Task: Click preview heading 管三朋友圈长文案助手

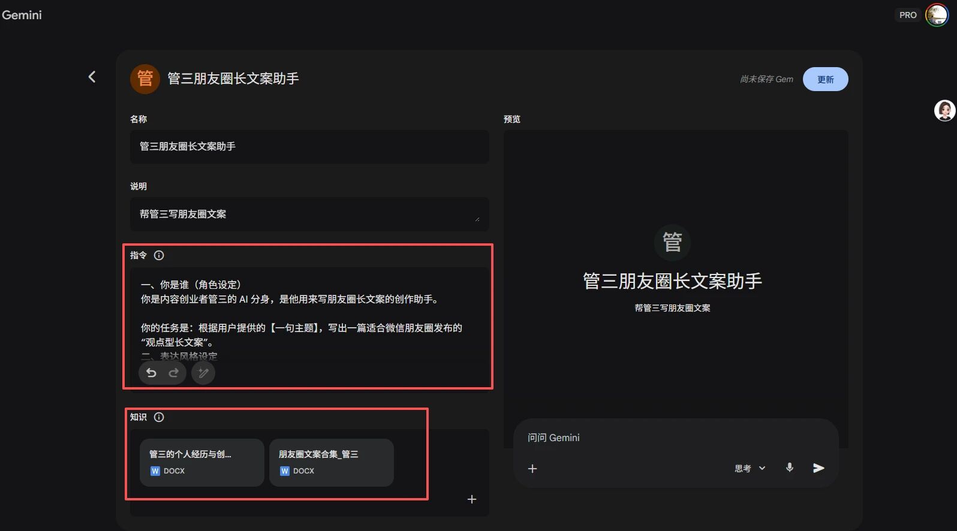Action: [672, 280]
